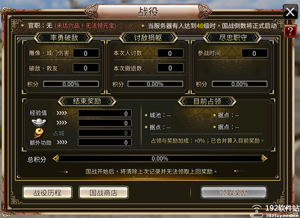Click left gold arrow of 总积分 bar
This screenshot has width=300, height=218.
56,159
